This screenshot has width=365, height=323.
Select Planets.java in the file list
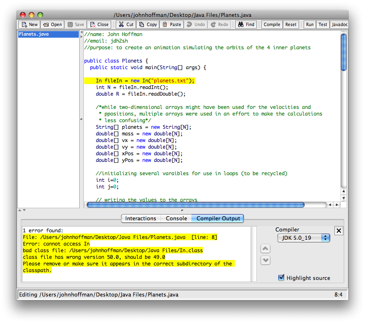[x=49, y=34]
